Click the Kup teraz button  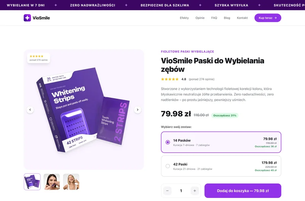[x=268, y=18]
